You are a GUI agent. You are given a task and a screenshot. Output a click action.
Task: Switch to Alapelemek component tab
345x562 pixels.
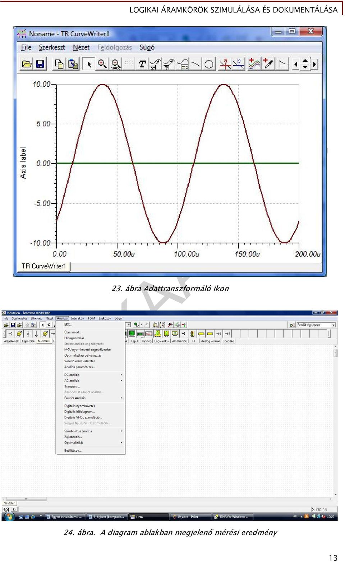[11, 341]
